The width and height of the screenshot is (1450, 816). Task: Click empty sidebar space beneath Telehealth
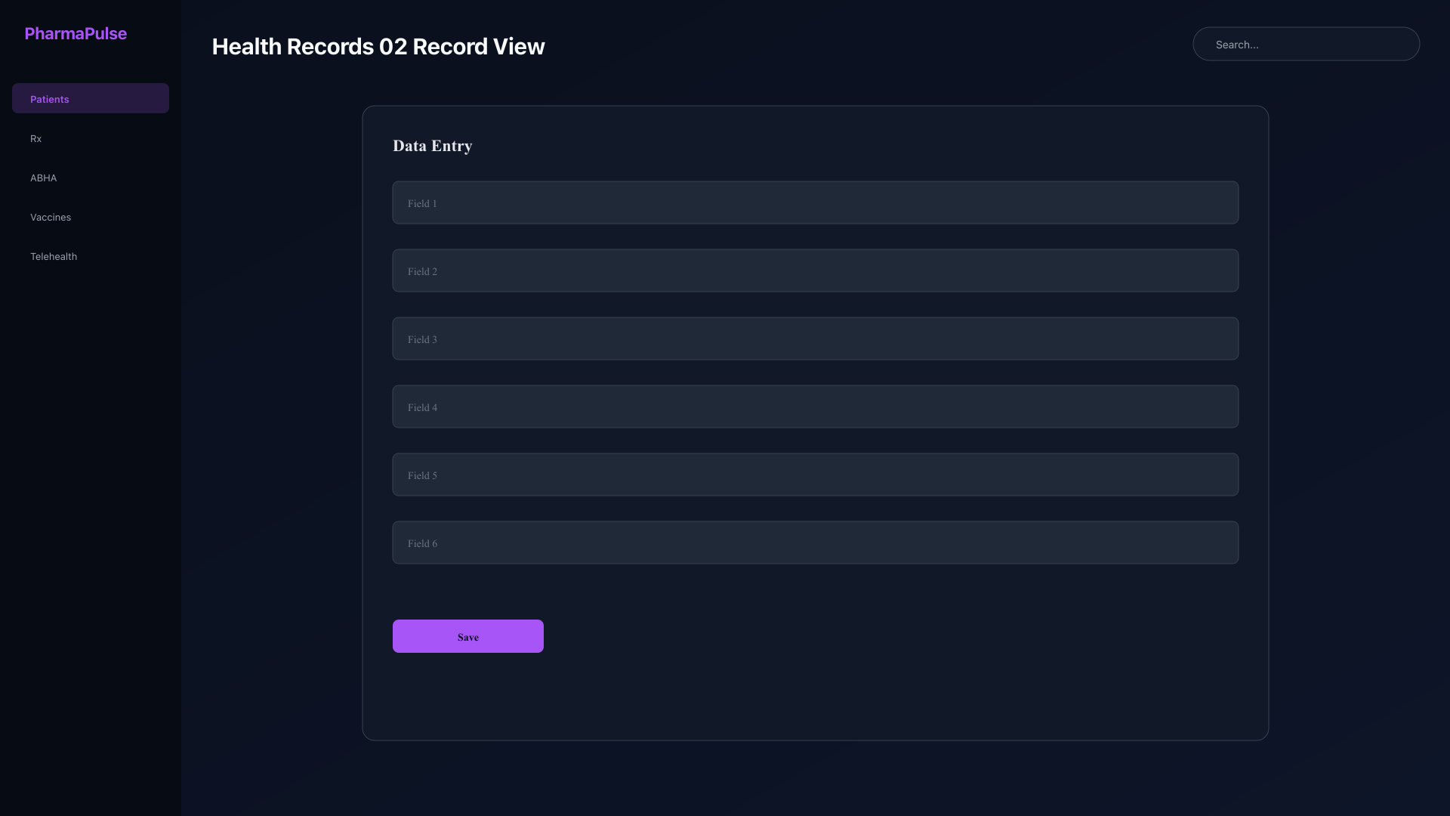point(91,529)
